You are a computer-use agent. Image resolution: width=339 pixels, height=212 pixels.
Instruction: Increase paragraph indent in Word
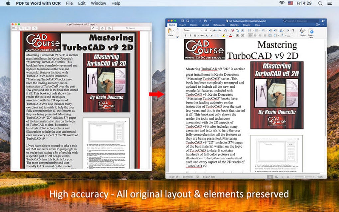(275, 30)
